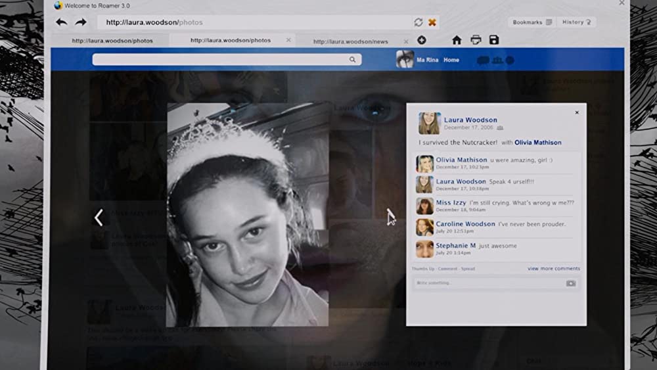Click the Home link in the blue header
Image resolution: width=657 pixels, height=370 pixels.
(451, 60)
